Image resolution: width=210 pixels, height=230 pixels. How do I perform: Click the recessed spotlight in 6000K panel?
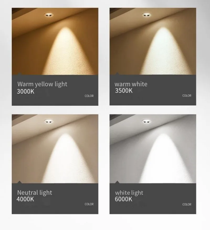pos(146,121)
